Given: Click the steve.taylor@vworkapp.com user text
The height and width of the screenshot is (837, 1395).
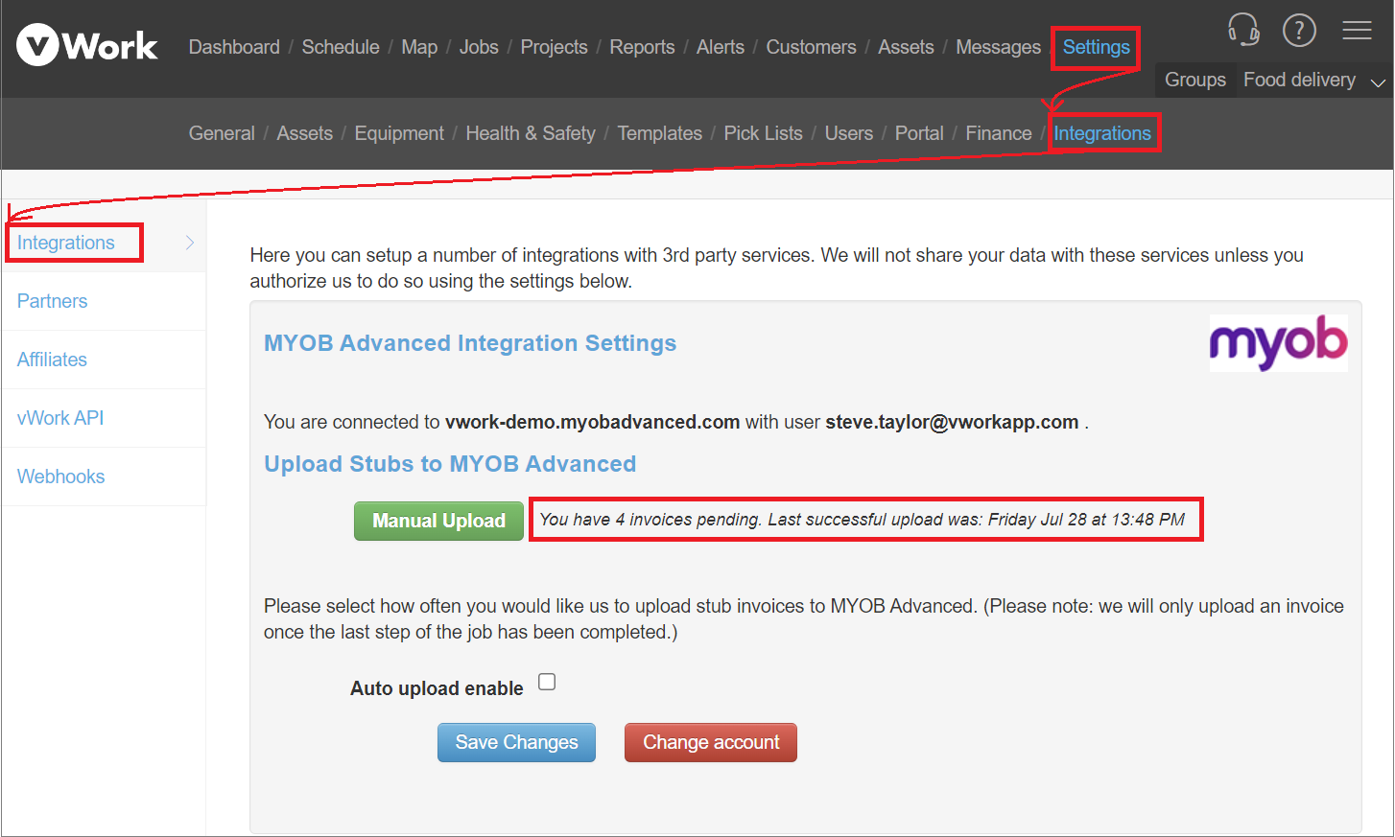Looking at the screenshot, I should click(x=952, y=422).
